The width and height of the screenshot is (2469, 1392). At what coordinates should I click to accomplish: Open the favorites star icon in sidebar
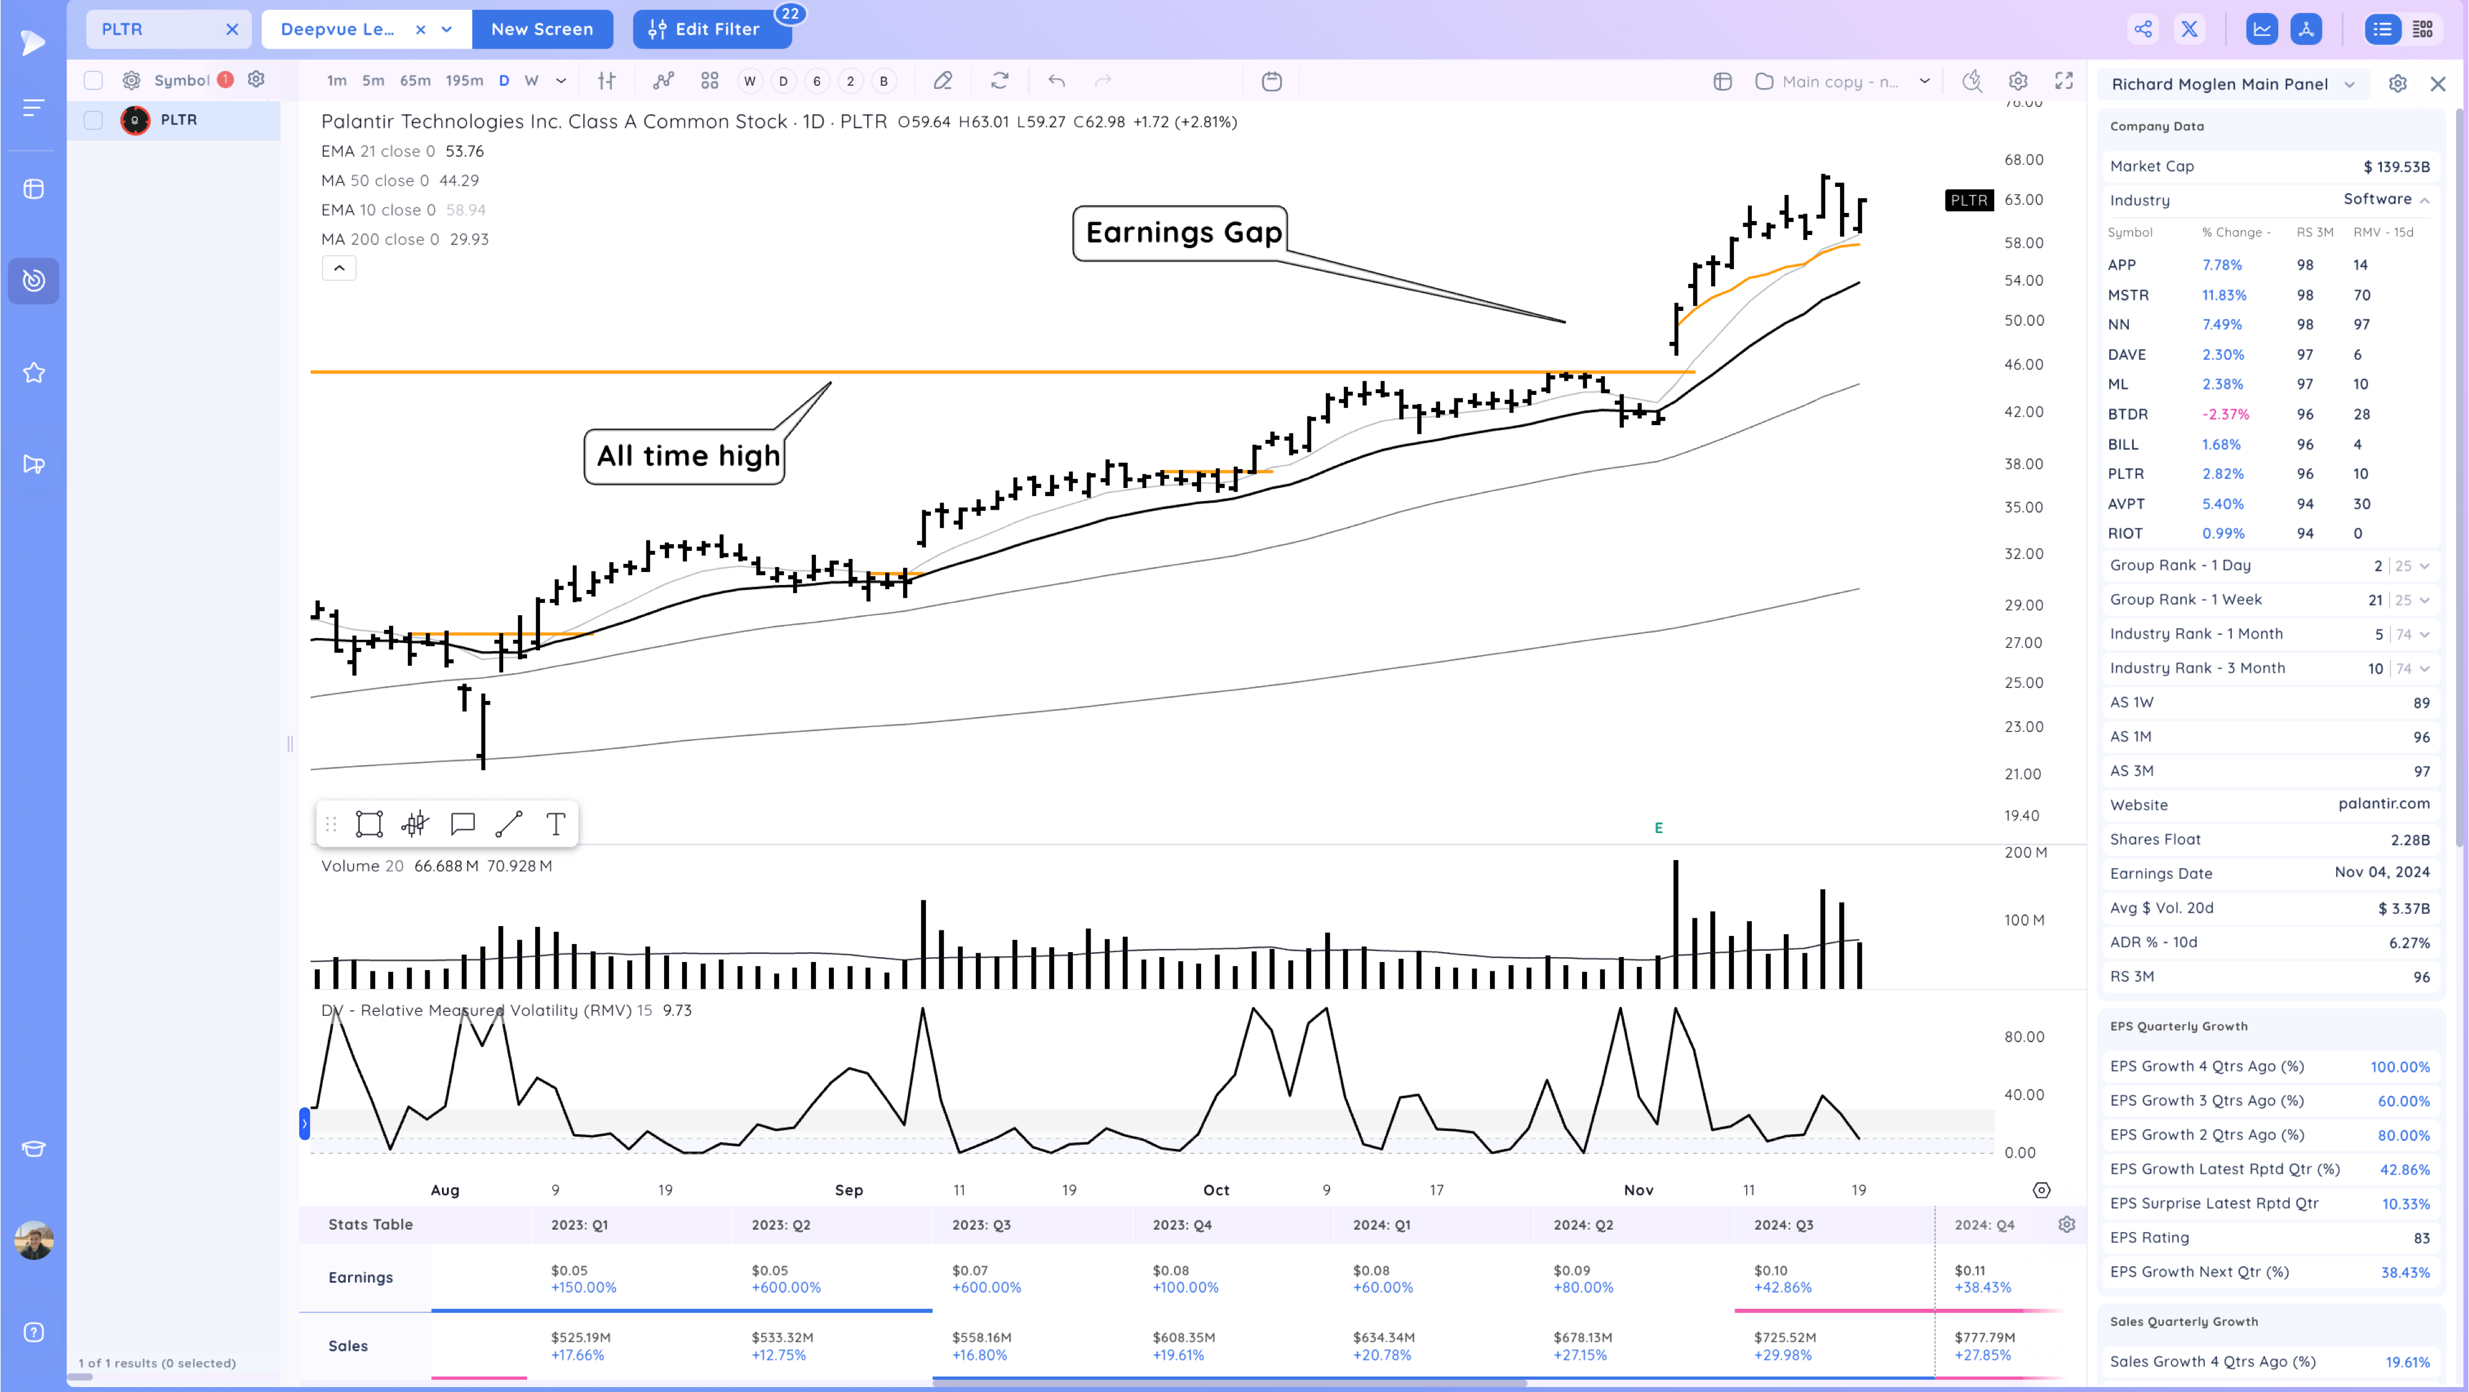33,373
